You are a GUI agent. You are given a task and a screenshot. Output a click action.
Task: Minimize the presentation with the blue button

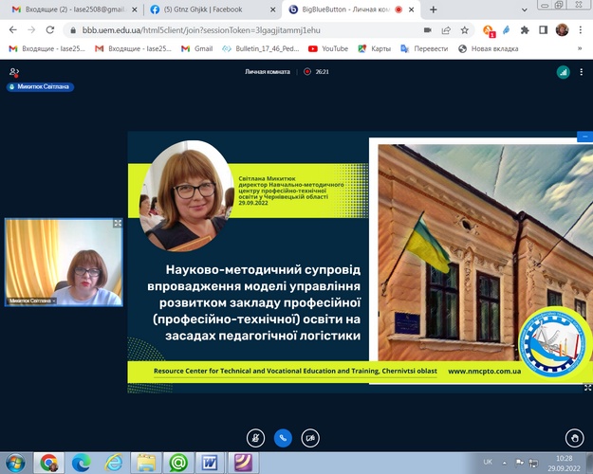coord(584,137)
